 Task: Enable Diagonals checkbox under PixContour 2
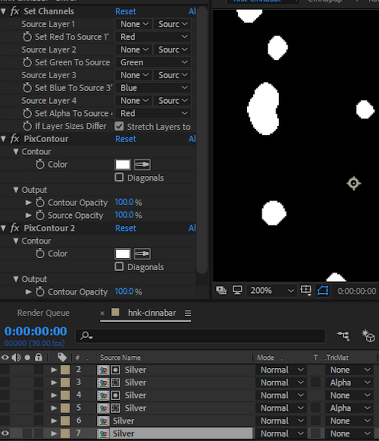[x=119, y=267]
